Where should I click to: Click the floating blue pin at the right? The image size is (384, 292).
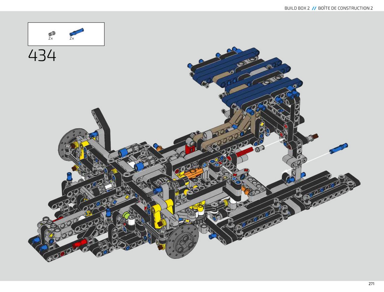(x=338, y=148)
